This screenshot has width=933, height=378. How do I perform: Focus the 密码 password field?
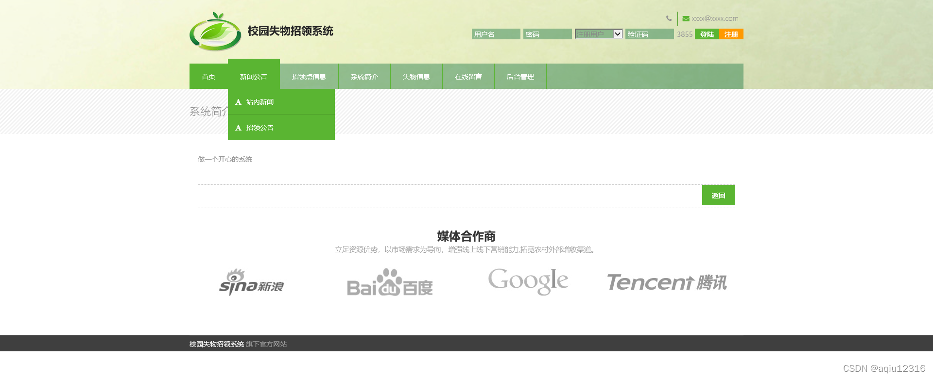coord(548,34)
